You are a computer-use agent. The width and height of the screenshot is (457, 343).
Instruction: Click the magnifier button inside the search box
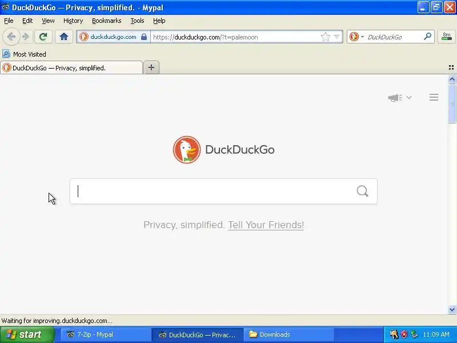362,192
